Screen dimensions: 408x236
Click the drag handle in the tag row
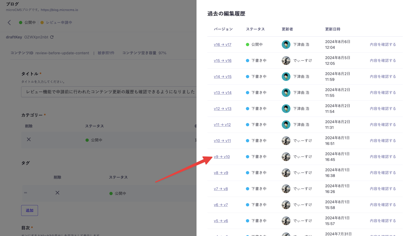pos(25,193)
